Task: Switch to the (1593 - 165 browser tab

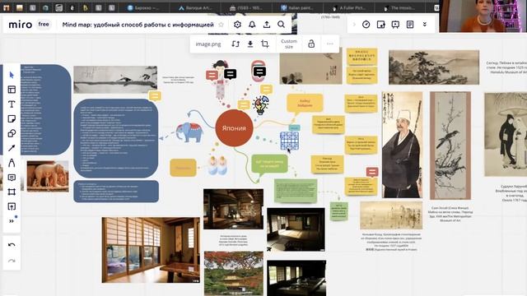Action: (x=246, y=7)
